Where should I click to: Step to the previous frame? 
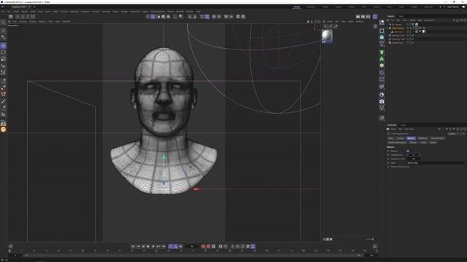pos(143,246)
